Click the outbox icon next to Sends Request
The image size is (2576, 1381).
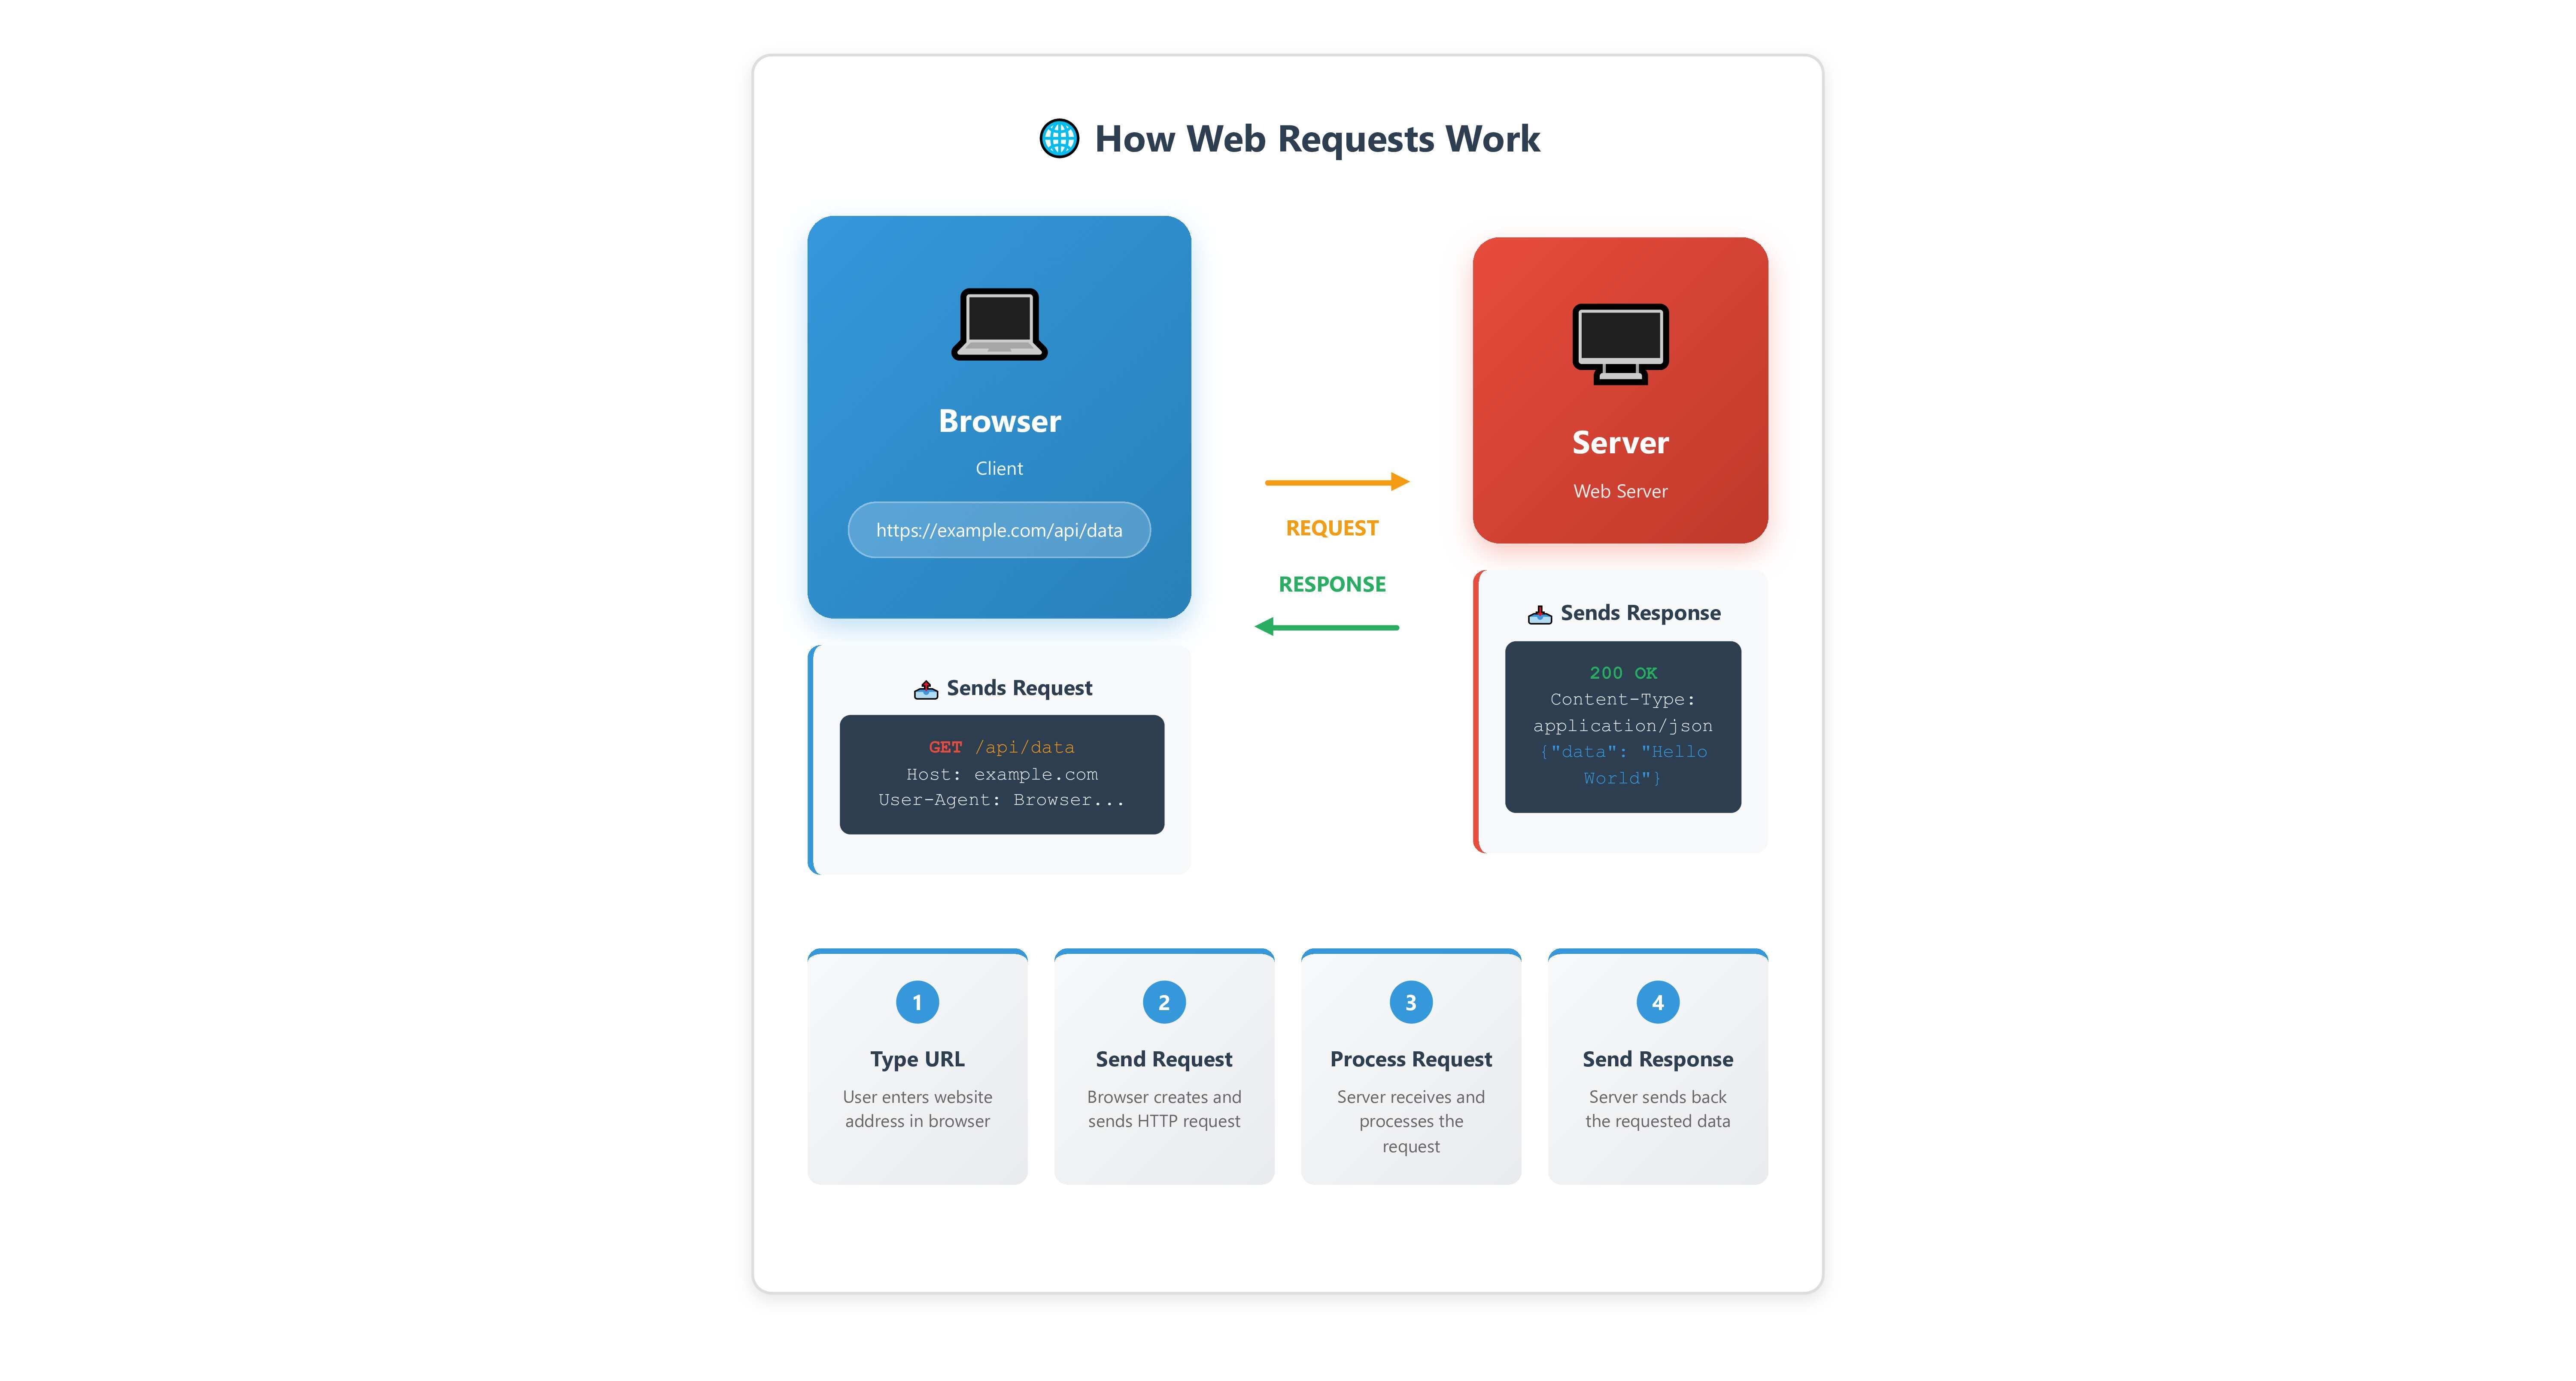coord(925,689)
